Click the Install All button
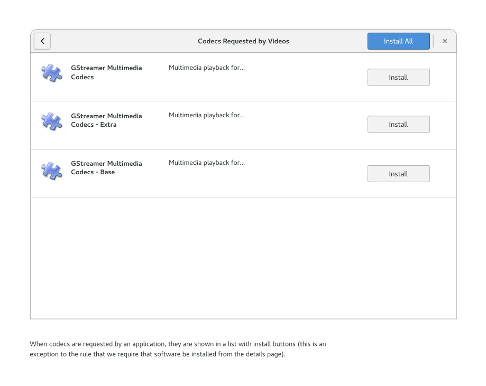 398,41
